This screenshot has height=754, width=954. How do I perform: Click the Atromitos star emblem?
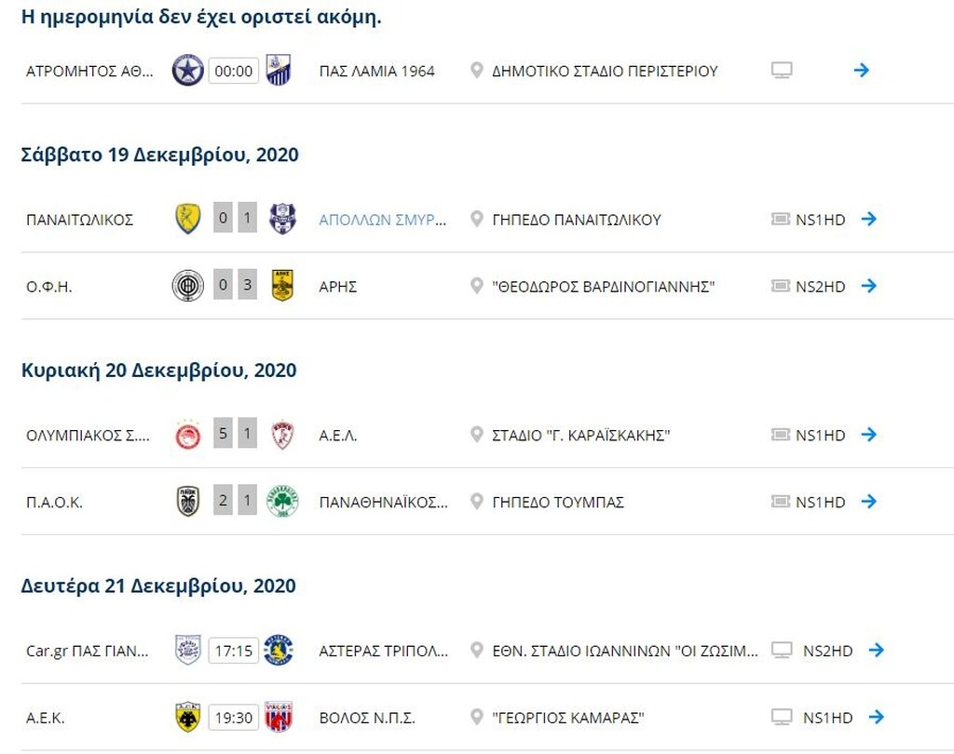tap(187, 70)
